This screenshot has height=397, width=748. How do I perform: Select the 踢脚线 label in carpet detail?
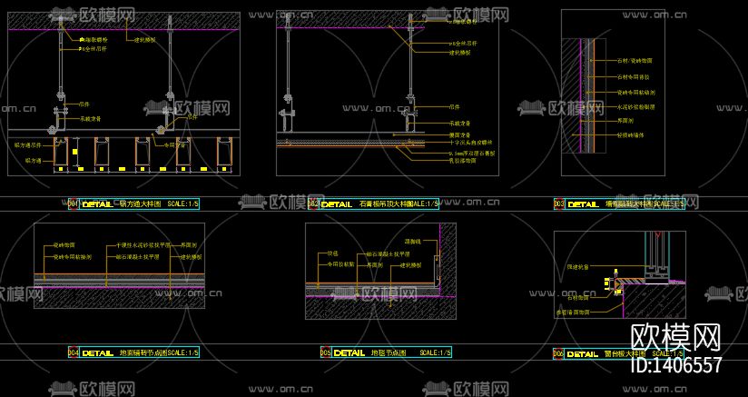pyautogui.click(x=413, y=242)
